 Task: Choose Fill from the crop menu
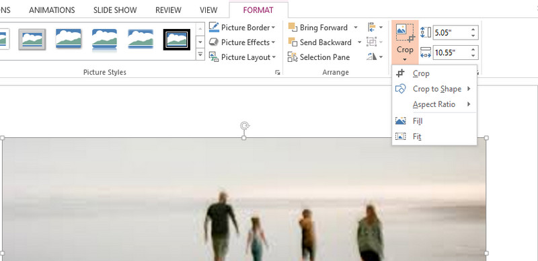click(434, 121)
